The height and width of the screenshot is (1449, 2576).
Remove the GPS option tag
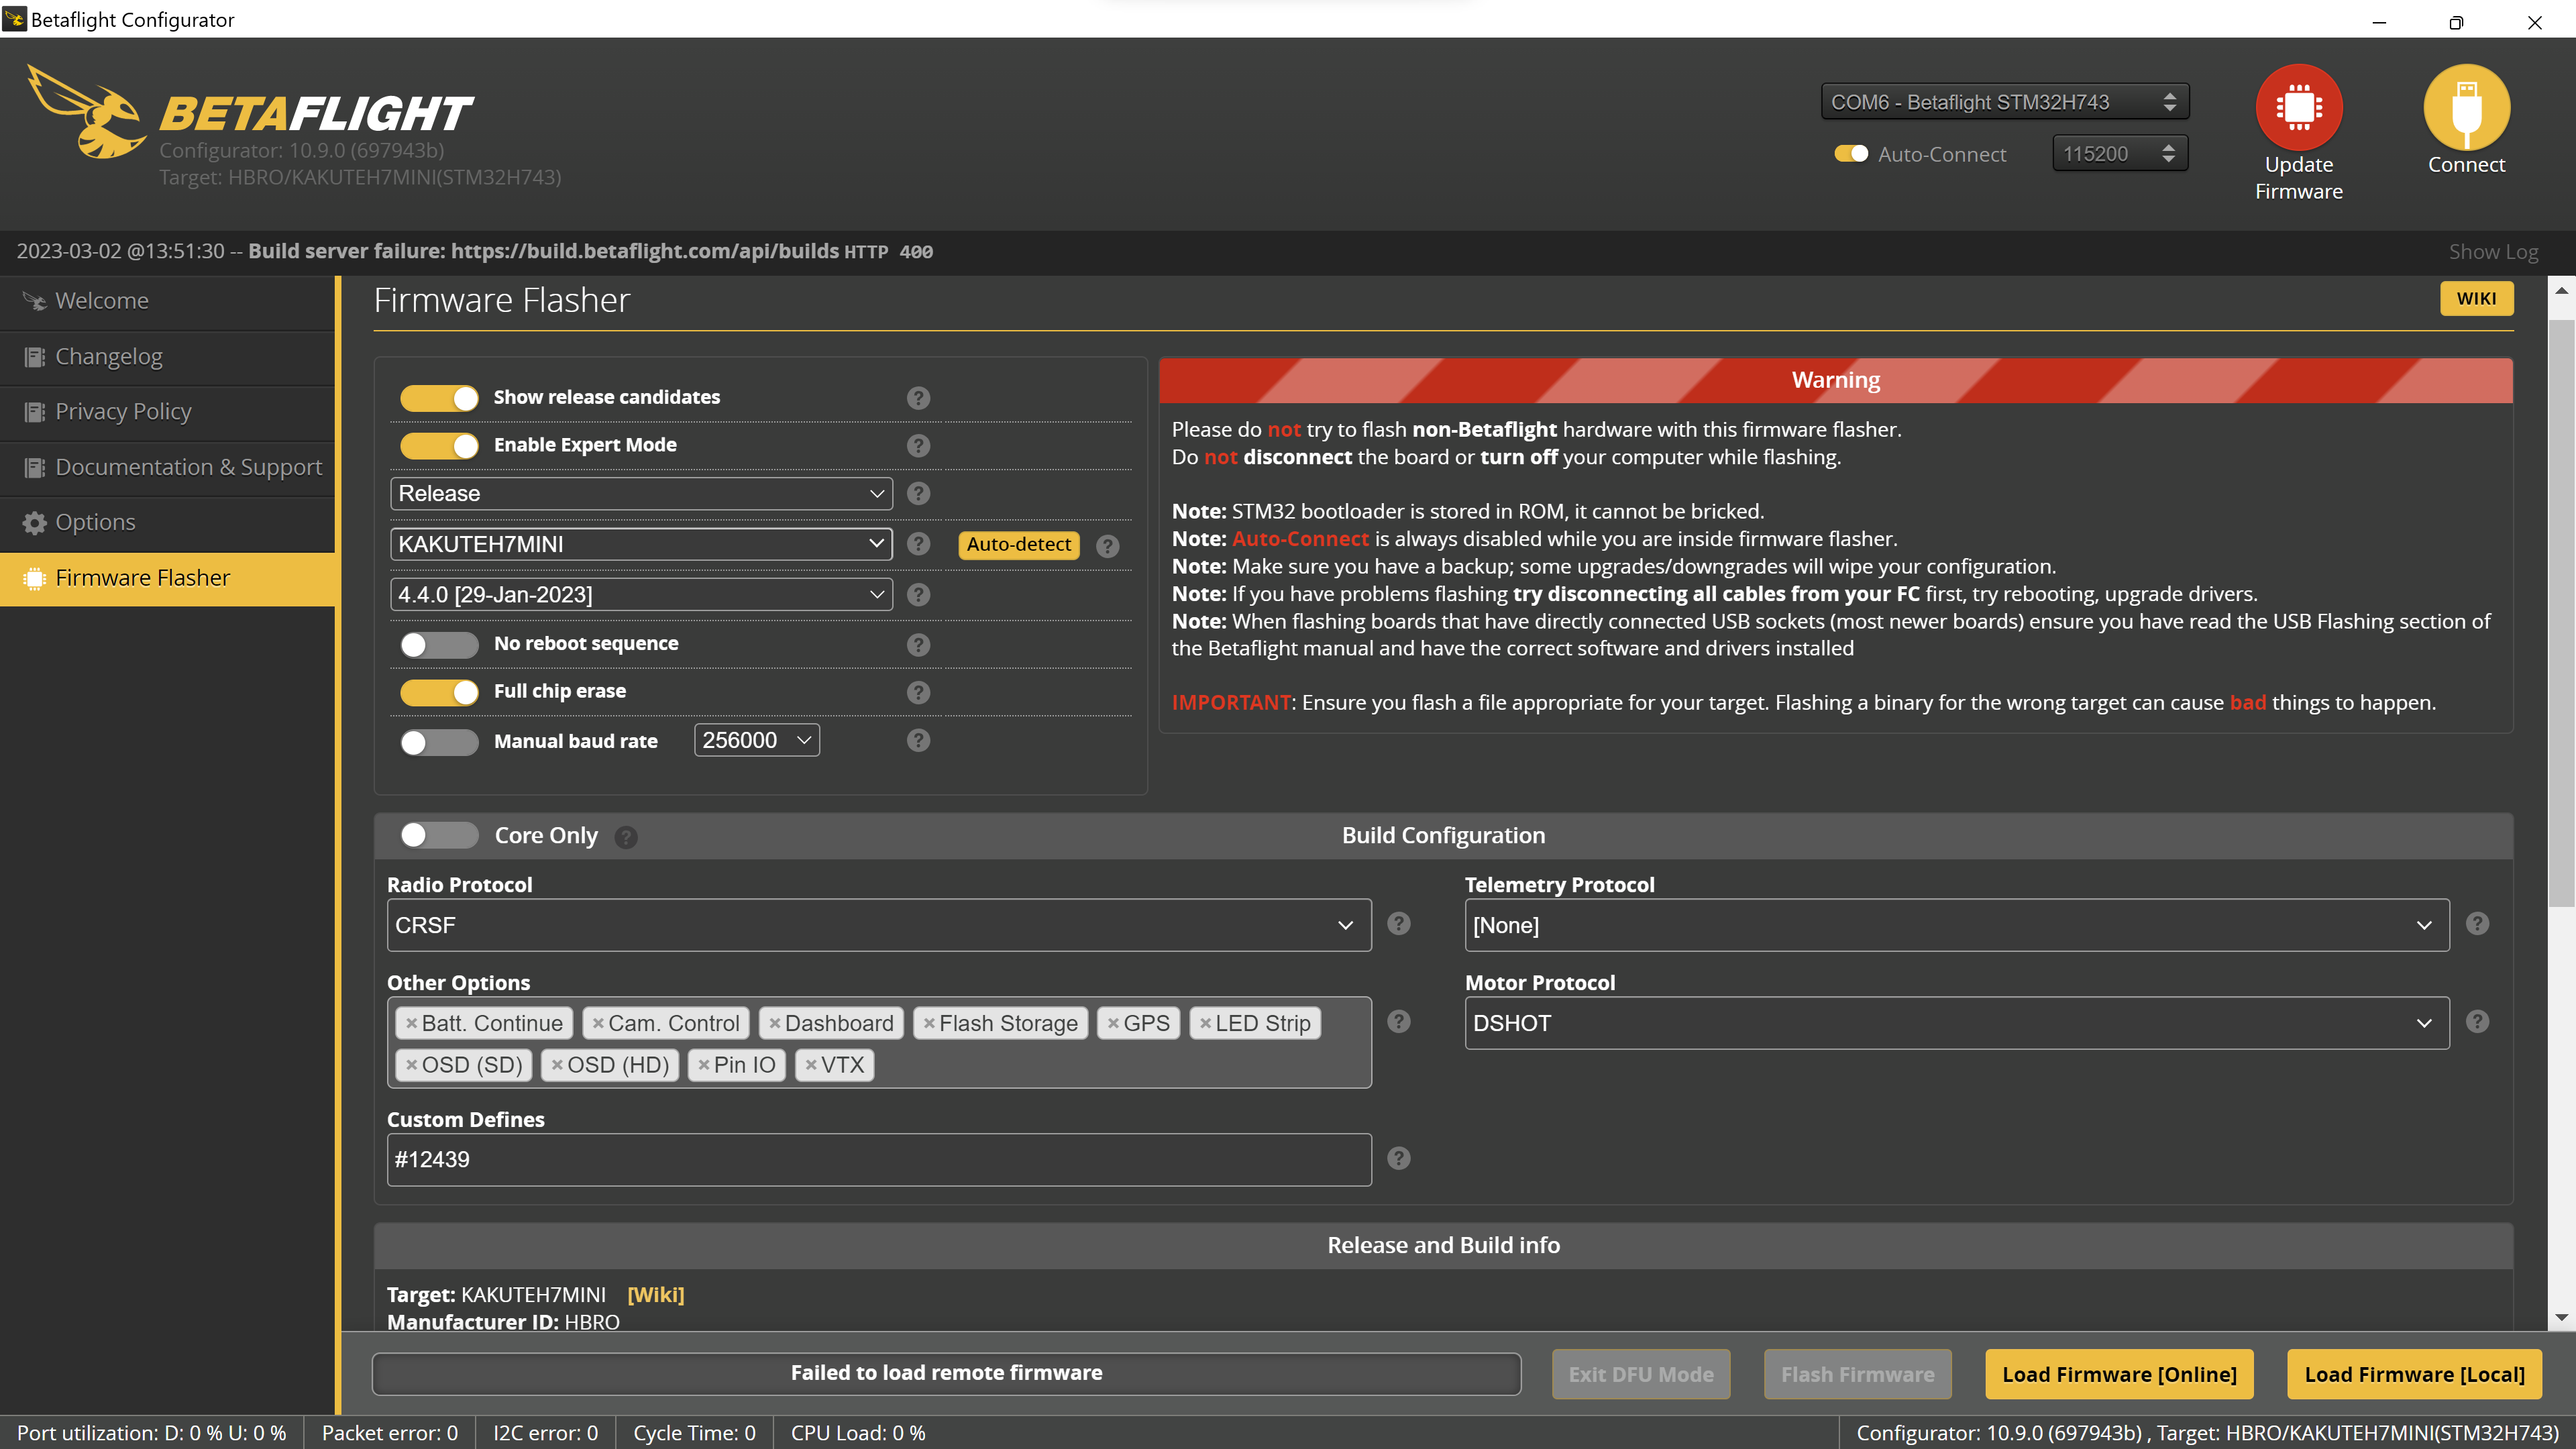click(1113, 1023)
